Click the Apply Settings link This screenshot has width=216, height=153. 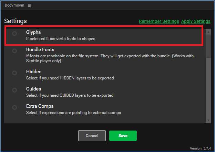pos(196,21)
